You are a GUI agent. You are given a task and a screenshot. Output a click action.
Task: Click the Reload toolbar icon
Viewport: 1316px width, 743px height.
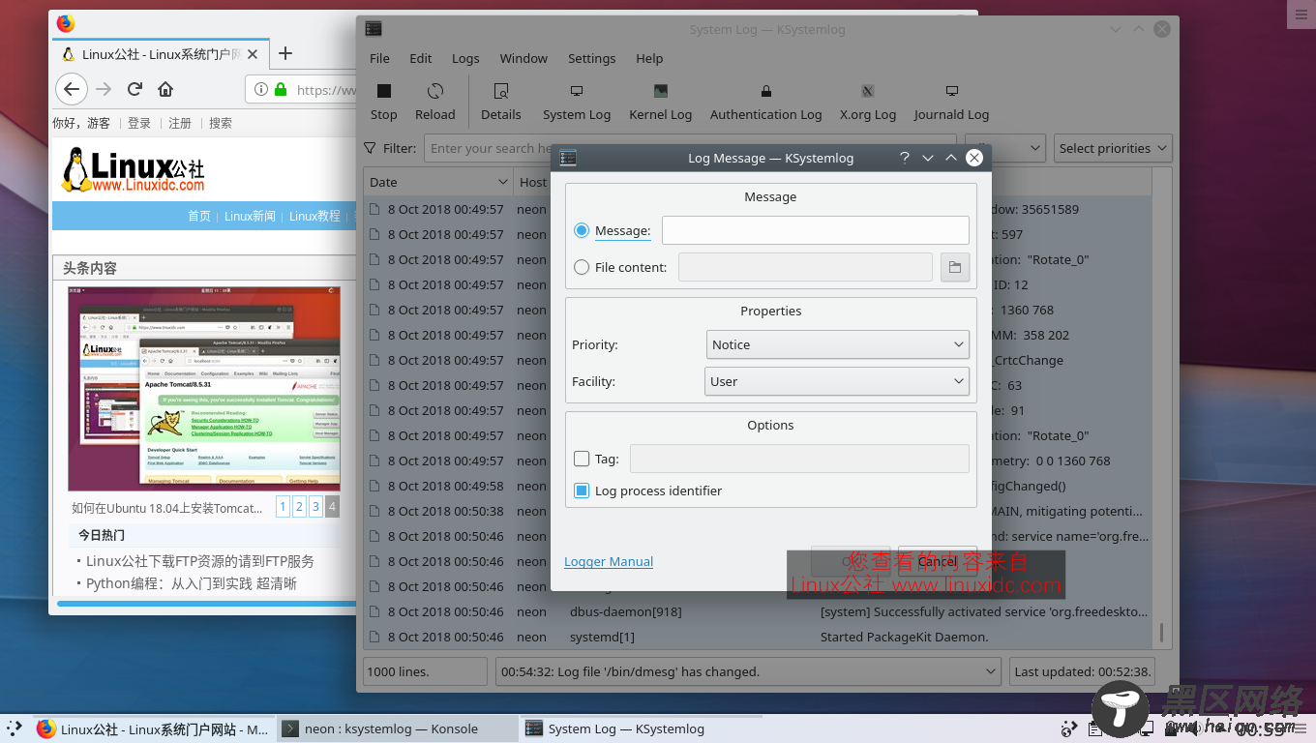(434, 101)
